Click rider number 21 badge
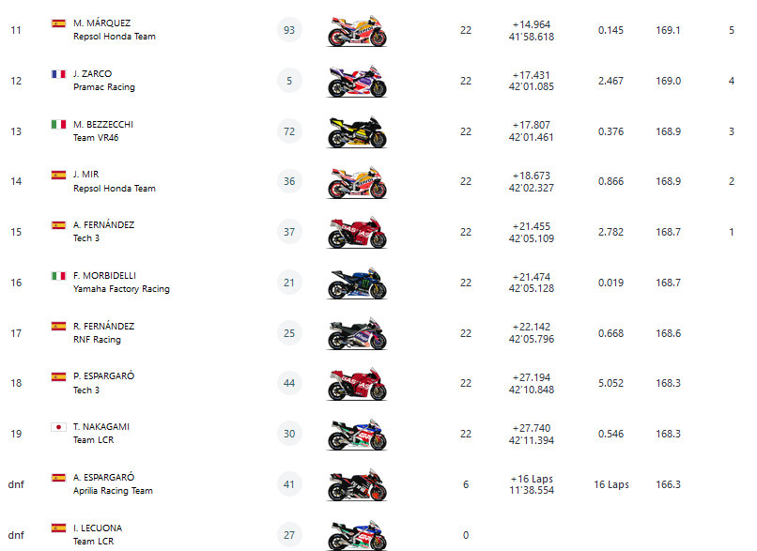Viewport: 757px width, 551px height. point(289,283)
